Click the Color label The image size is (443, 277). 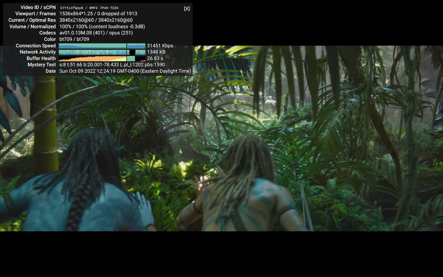point(50,39)
